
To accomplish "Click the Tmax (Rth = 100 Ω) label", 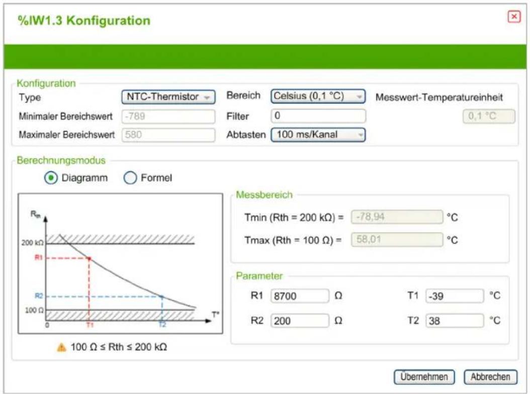I will coord(293,240).
